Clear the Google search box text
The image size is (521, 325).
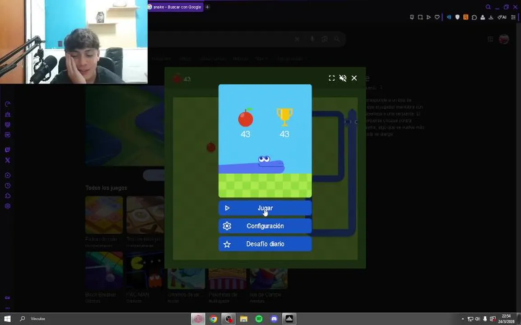tap(297, 39)
